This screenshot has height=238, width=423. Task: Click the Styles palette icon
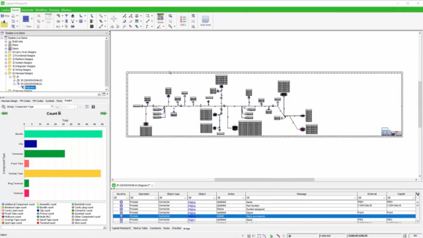[x=160, y=17]
